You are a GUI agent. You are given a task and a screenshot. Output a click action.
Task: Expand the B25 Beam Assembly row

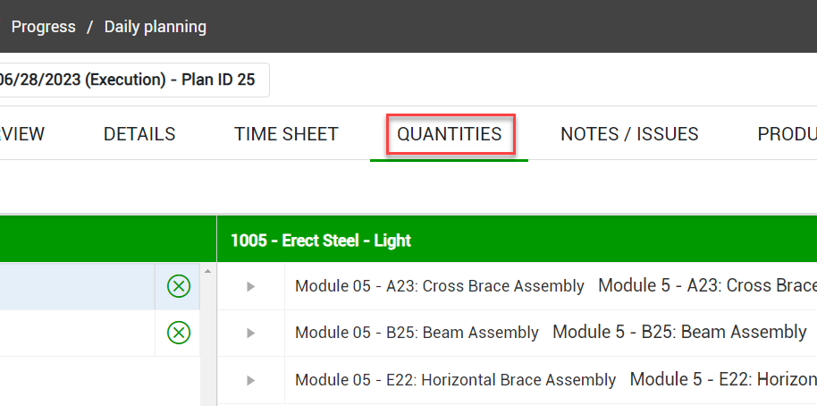coord(250,333)
